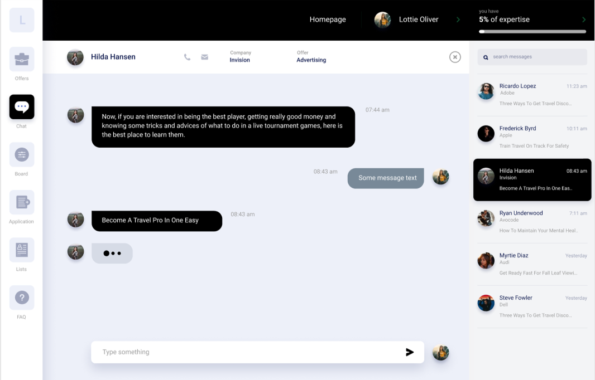This screenshot has width=595, height=380.
Task: Go to Homepage
Action: pyautogui.click(x=328, y=20)
